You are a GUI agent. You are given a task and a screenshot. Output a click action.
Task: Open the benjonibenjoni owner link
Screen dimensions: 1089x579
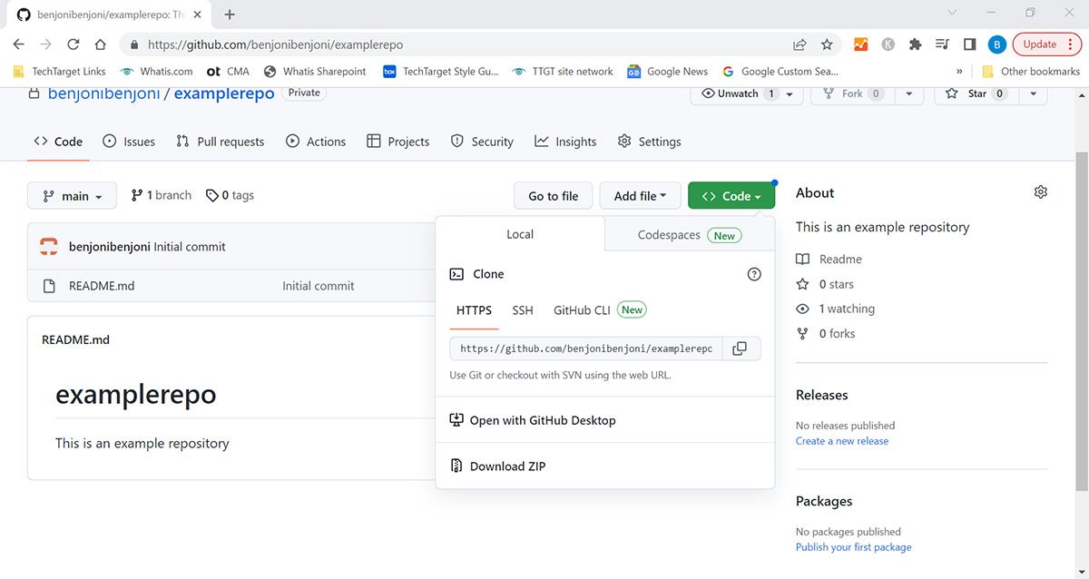click(x=103, y=93)
